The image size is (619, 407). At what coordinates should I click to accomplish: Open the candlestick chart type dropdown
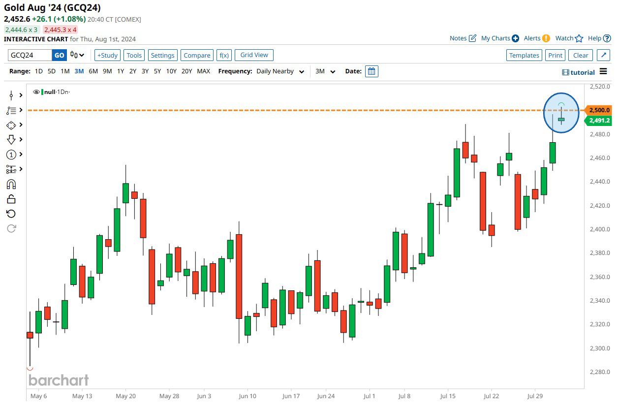click(x=77, y=55)
